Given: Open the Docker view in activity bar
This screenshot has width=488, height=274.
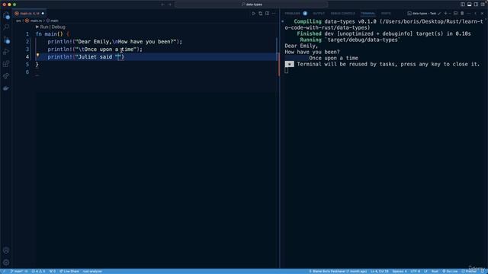Looking at the screenshot, I should pyautogui.click(x=6, y=88).
